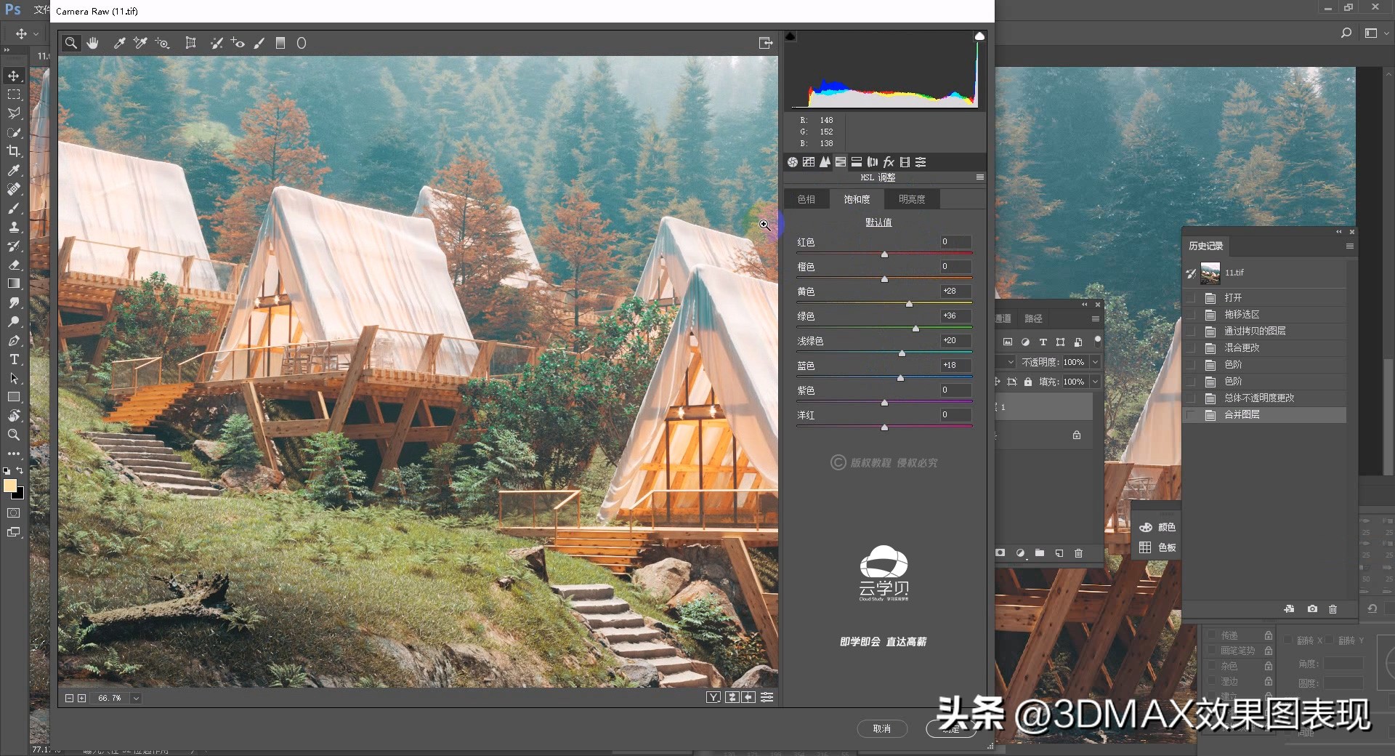The width and height of the screenshot is (1395, 756).
Task: Select the Adjustment Brush tool
Action: tap(259, 43)
